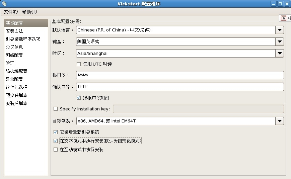Select 防火墙配置 in the sidebar
This screenshot has width=291, height=179.
(x=26, y=71)
